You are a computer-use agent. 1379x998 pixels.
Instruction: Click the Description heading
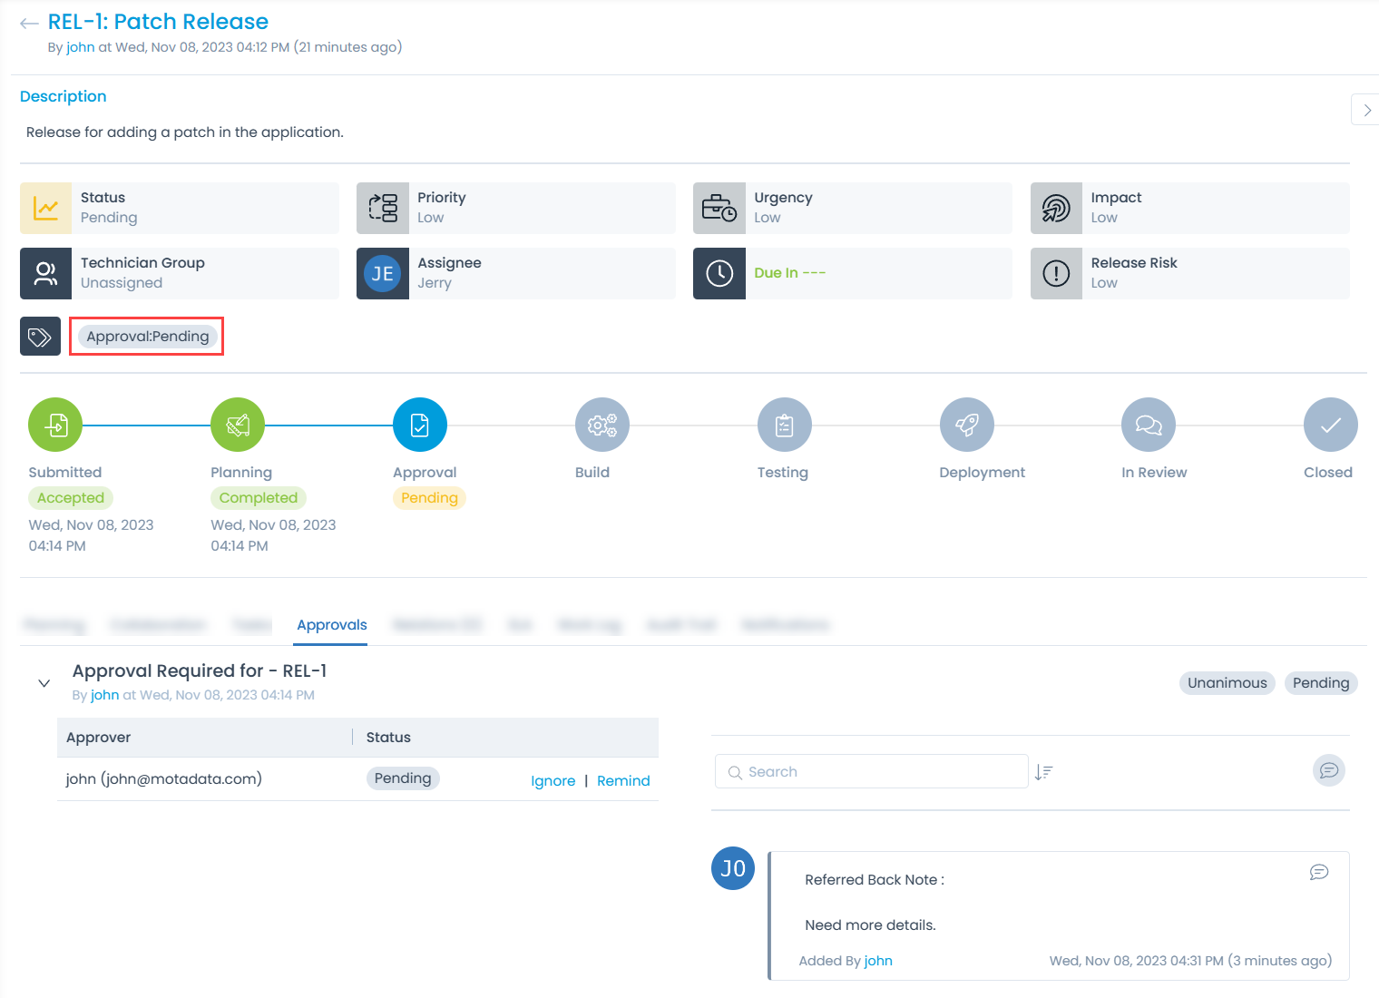tap(64, 96)
